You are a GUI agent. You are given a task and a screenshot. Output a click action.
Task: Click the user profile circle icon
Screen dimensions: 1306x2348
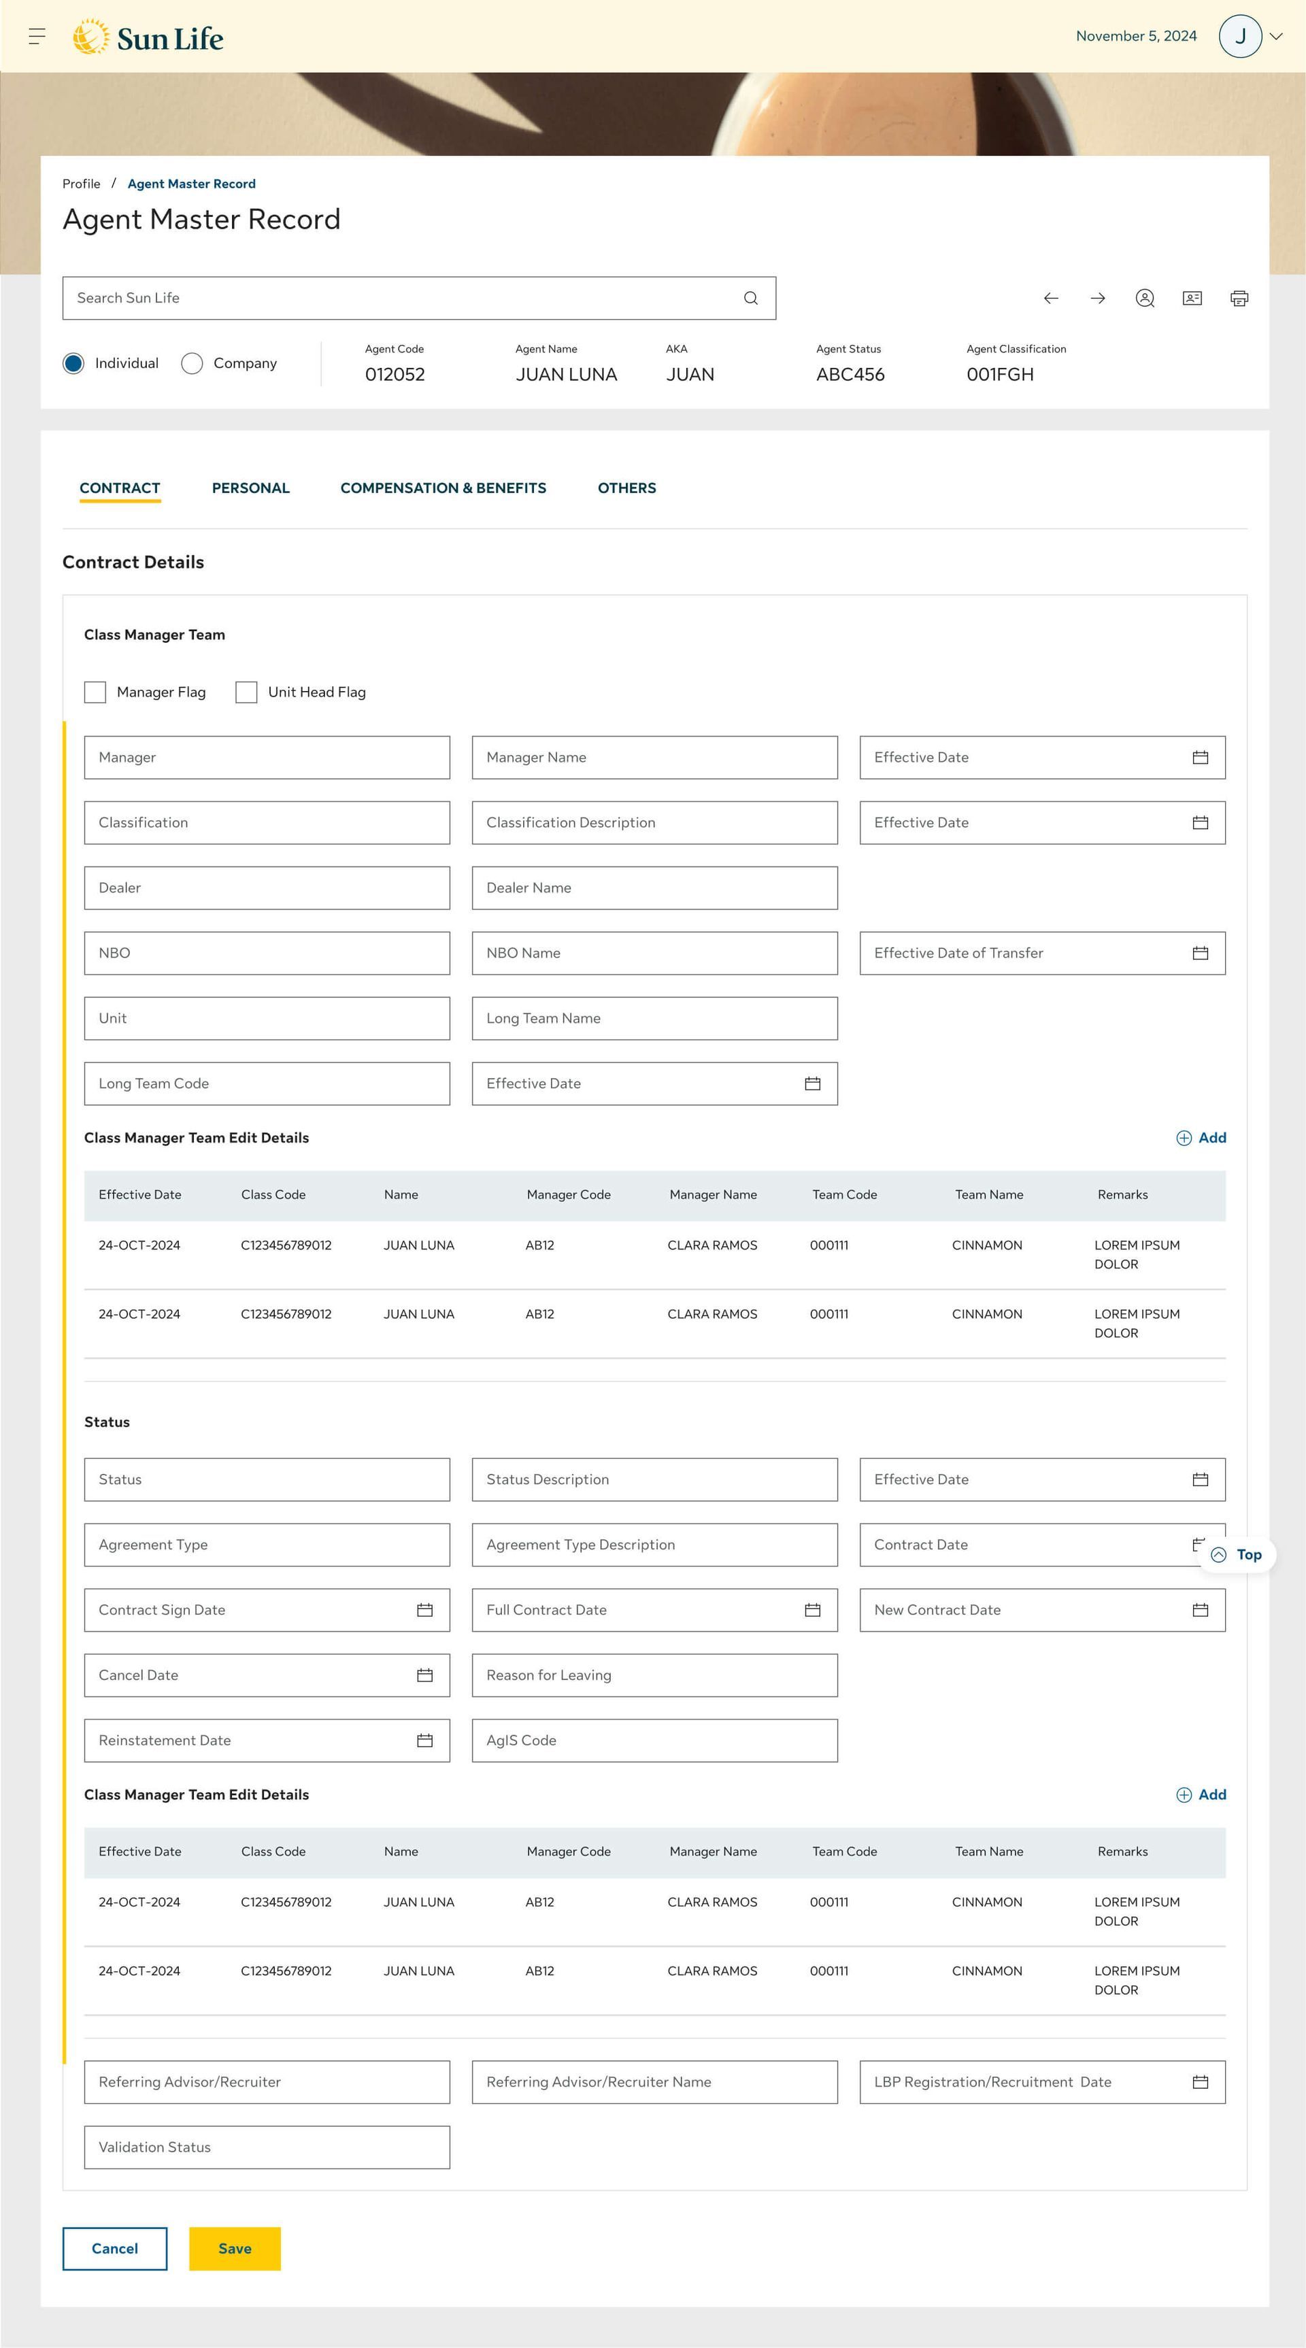[x=1145, y=298]
